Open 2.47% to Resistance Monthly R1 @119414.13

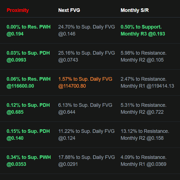pyautogui.click(x=147, y=83)
